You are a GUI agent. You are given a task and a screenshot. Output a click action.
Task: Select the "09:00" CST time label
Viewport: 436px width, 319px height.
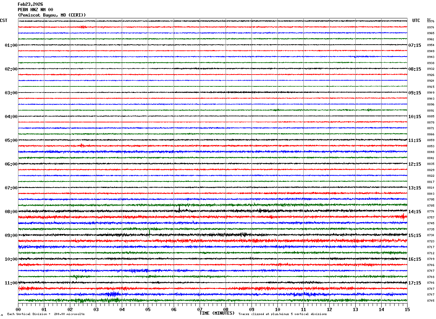(11, 235)
